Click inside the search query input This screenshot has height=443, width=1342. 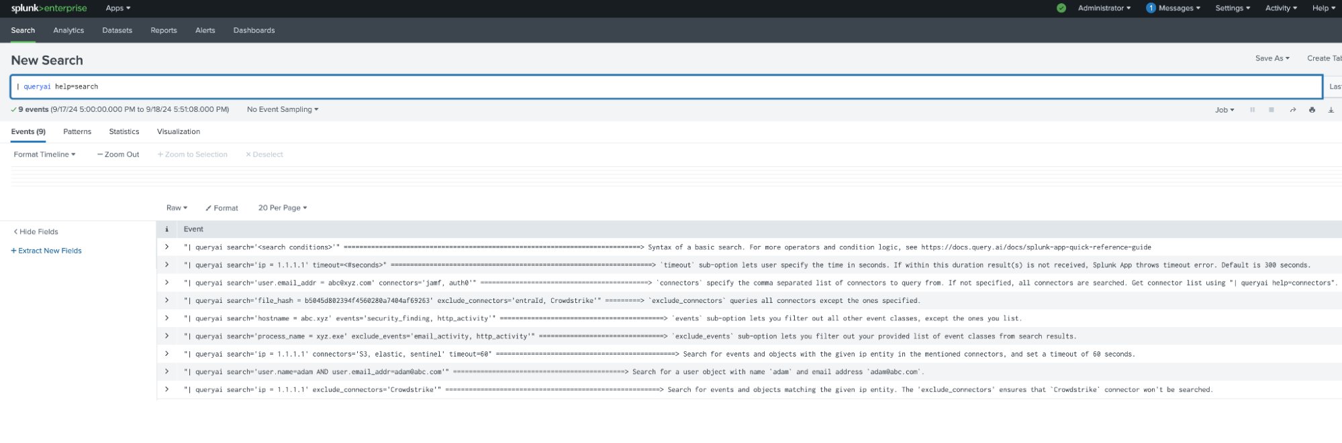[x=604, y=86]
